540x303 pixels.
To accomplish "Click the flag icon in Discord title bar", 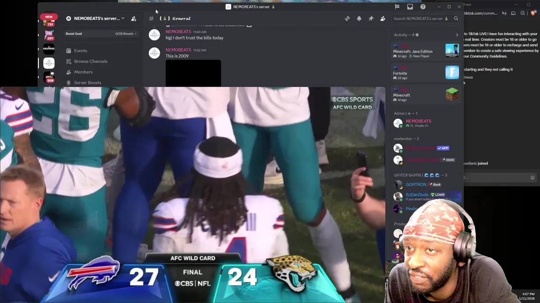I will [x=397, y=7].
